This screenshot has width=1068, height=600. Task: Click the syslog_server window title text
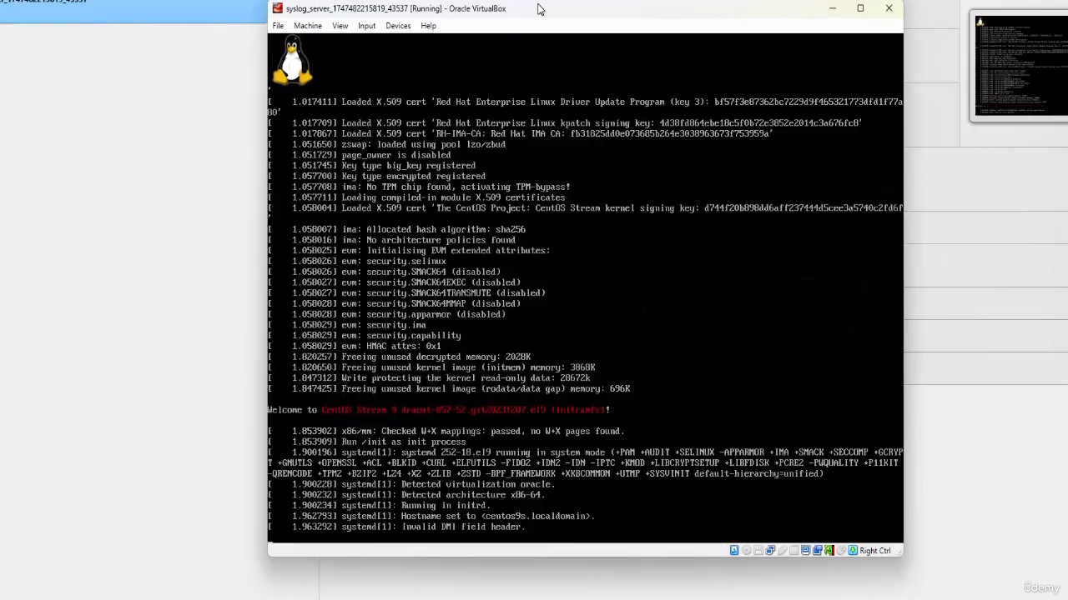click(x=395, y=8)
